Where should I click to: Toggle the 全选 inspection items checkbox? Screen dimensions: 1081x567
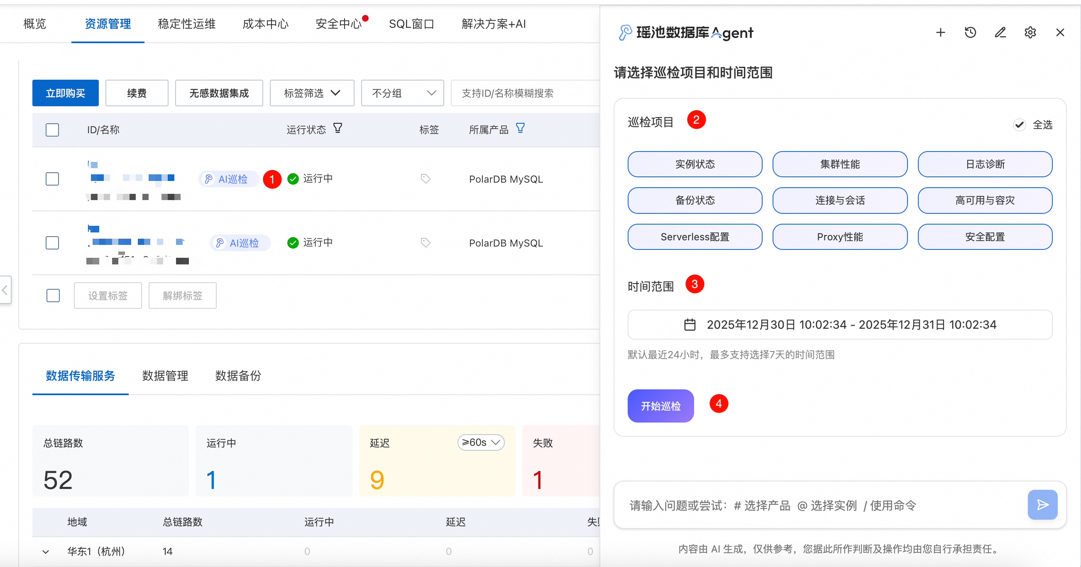[1019, 125]
